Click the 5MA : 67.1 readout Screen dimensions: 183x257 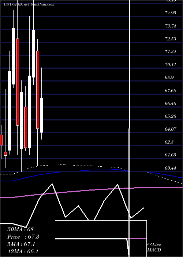[x=21, y=244]
